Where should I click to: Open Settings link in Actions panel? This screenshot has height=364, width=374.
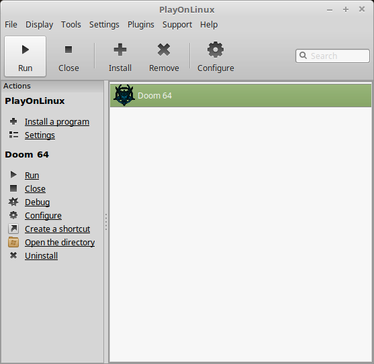(x=40, y=135)
